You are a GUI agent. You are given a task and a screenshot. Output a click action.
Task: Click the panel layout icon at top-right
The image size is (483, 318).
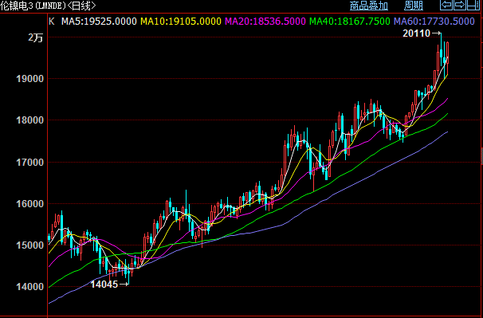(x=473, y=6)
